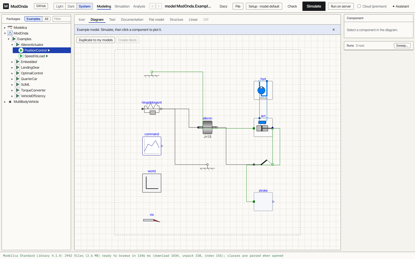Go to next model with forward arrow
Image resolution: width=415 pixels, height=259 pixels.
click(x=159, y=6)
